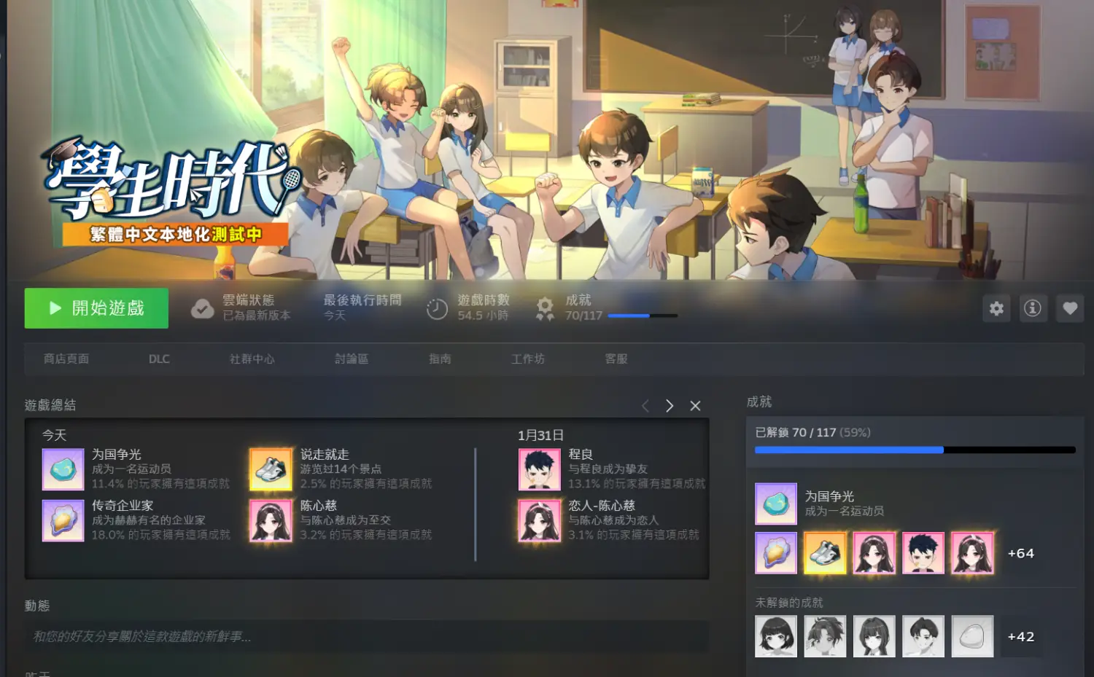Screen dimensions: 1094x677
Task: Click the cloud status checkmark icon
Action: point(202,309)
